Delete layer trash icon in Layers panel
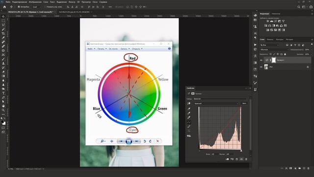 point(309,168)
